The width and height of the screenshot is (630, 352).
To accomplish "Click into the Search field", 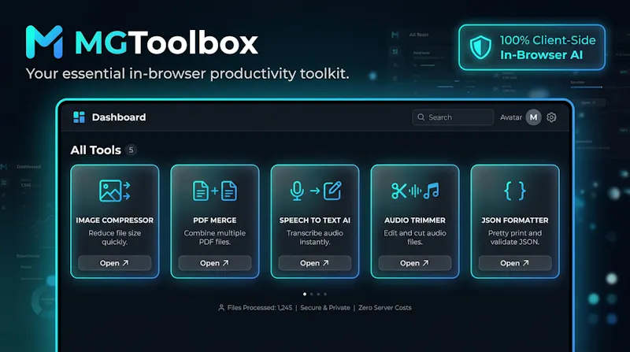I will tap(453, 117).
